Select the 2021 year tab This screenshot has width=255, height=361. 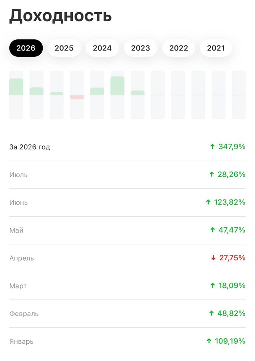coord(216,48)
